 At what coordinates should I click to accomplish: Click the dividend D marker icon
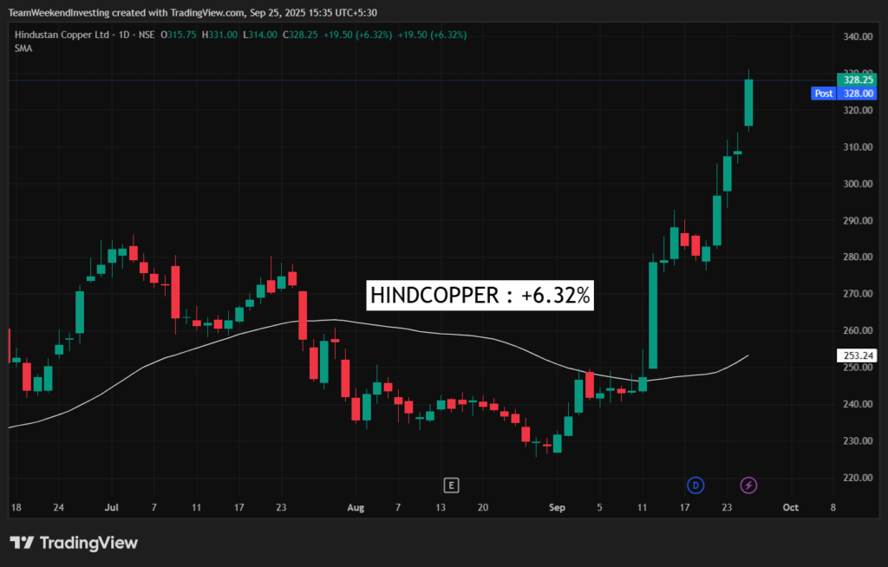695,486
